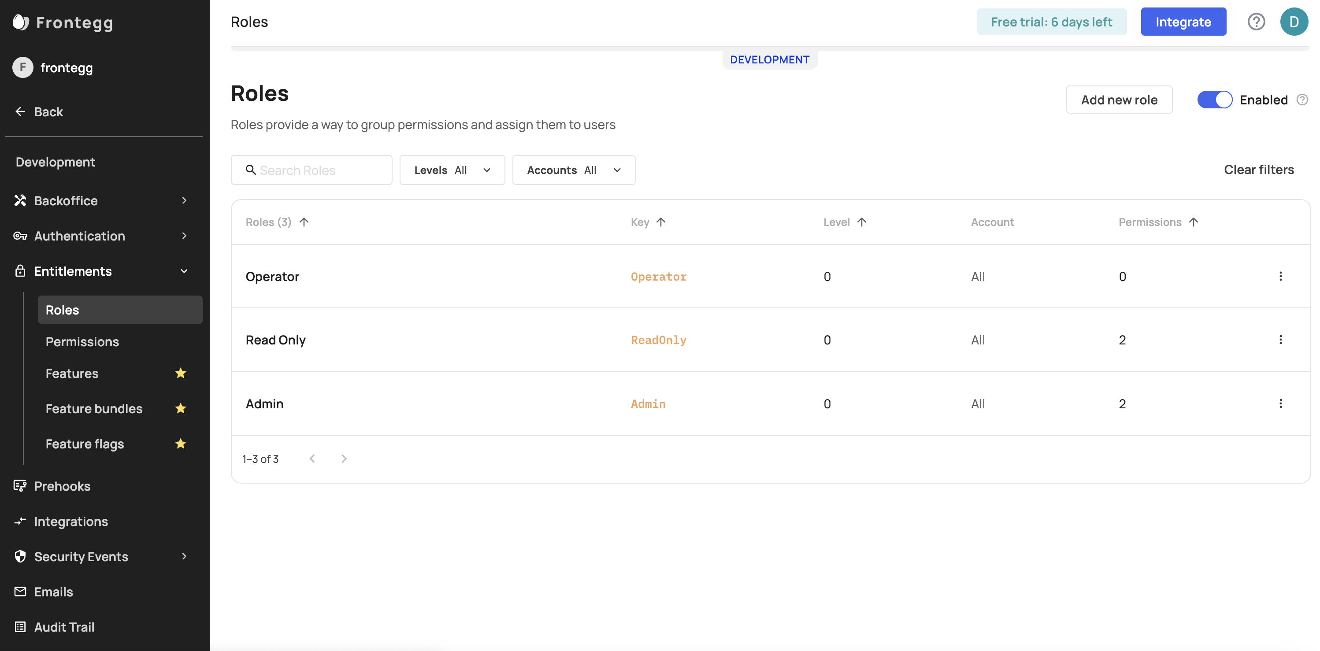Image resolution: width=1320 pixels, height=651 pixels.
Task: Sort by Key column arrow
Action: (x=661, y=222)
